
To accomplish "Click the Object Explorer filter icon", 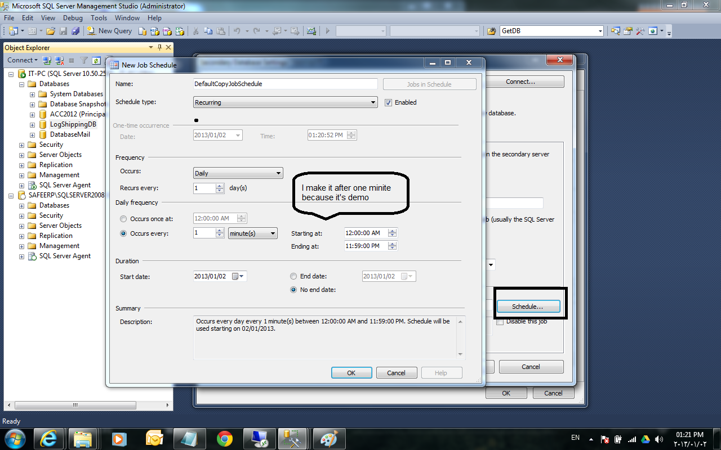I will pos(84,60).
